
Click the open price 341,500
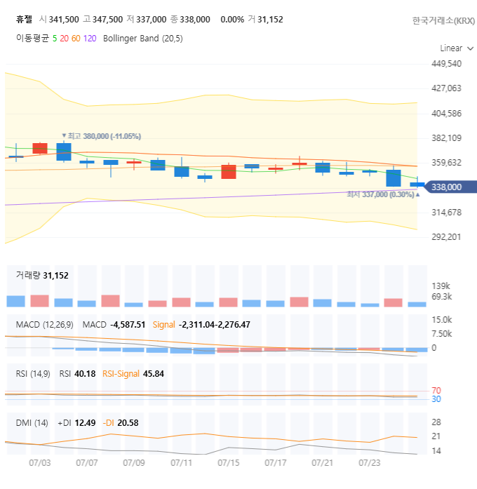[64, 20]
